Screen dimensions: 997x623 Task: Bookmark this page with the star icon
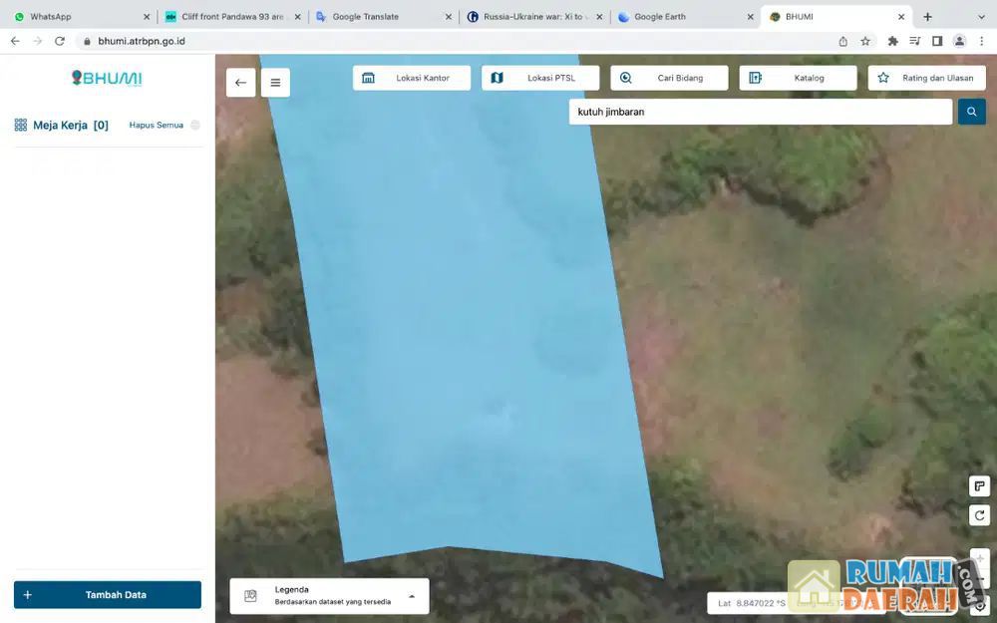(x=865, y=41)
